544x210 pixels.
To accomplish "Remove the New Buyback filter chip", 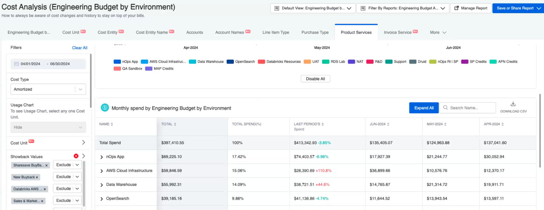I will pyautogui.click(x=37, y=177).
